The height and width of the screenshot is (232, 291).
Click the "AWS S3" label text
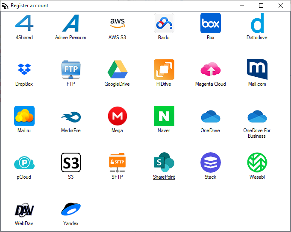pyautogui.click(x=117, y=38)
